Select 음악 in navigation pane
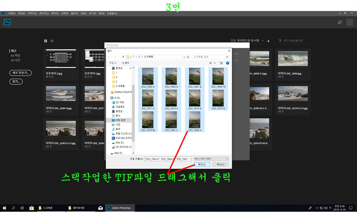Image resolution: width=357 pixels, height=223 pixels. [x=116, y=129]
